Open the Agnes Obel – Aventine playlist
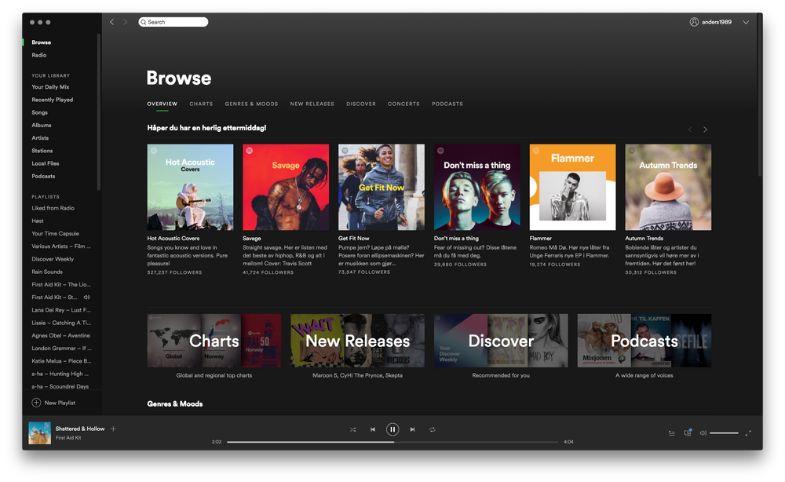 pyautogui.click(x=60, y=335)
